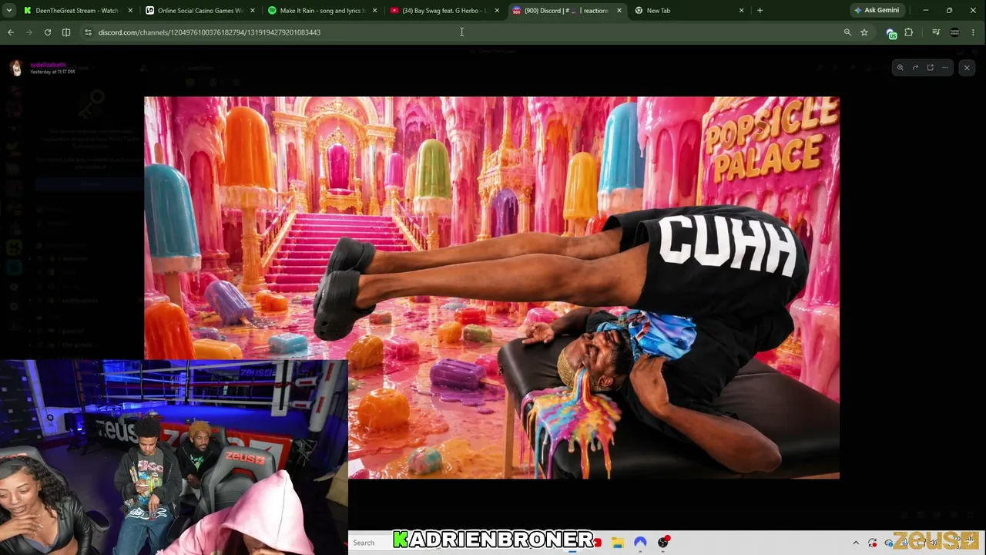This screenshot has width=986, height=555.
Task: Zoom the image in Discord's viewer
Action: (900, 68)
